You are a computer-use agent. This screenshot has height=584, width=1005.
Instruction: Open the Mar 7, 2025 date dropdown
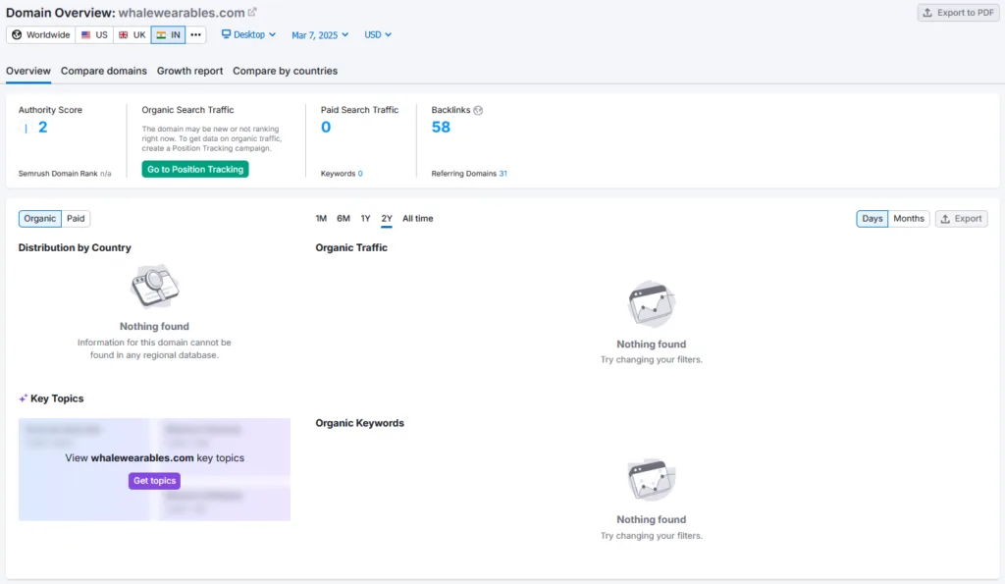pyautogui.click(x=320, y=35)
